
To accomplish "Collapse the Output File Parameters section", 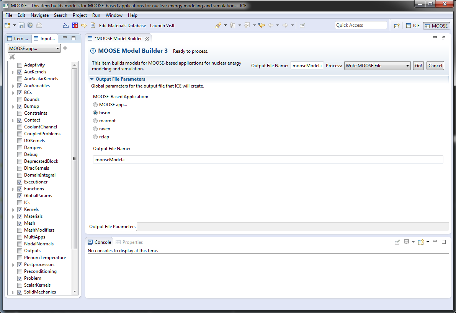I will coord(92,79).
